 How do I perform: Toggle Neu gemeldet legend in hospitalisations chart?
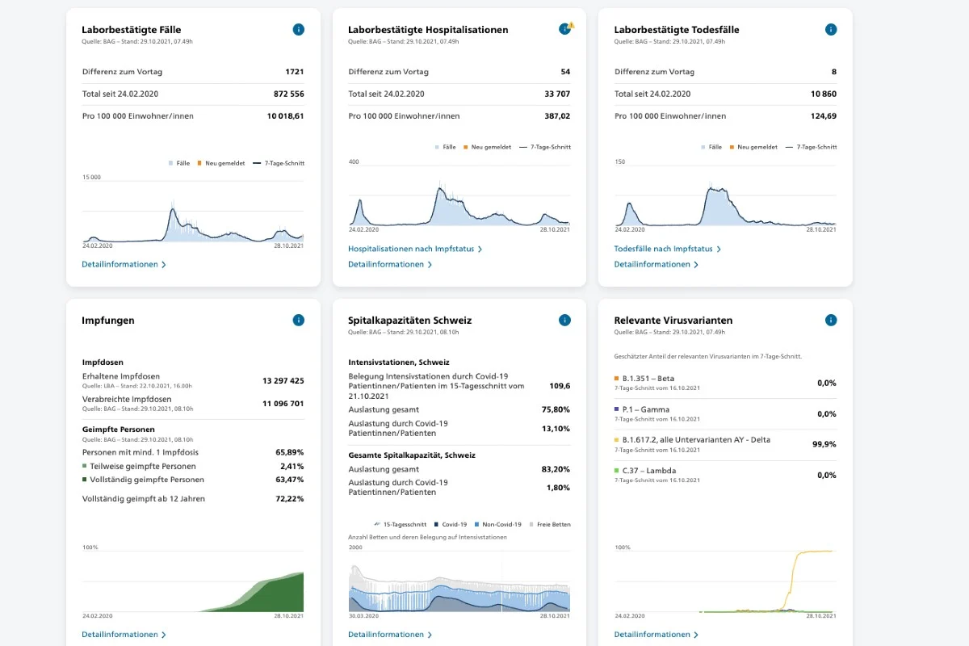(x=487, y=147)
